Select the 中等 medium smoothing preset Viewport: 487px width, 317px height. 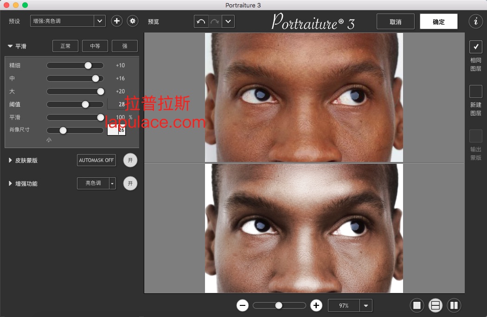(x=95, y=46)
